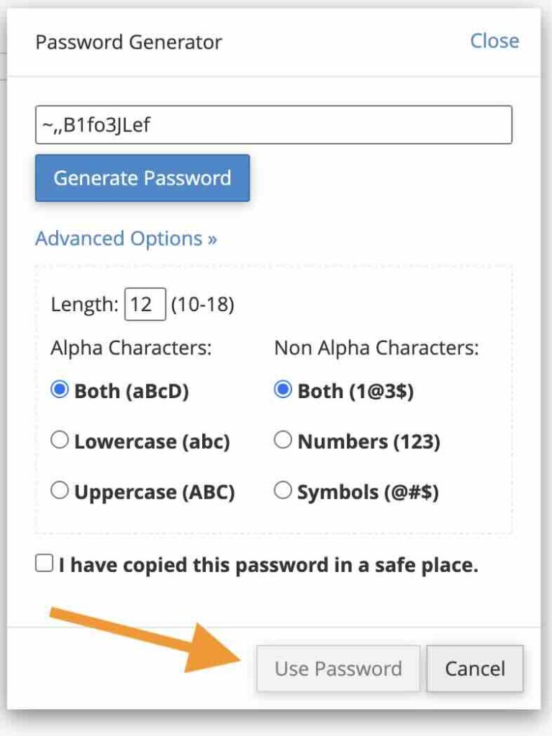The image size is (552, 736).
Task: Close the Password Generator dialog via Close link
Action: click(494, 41)
